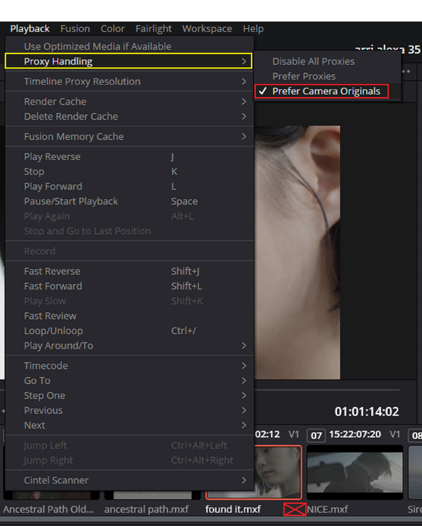Select the found it.mxf clip thumbnail

coord(278,472)
